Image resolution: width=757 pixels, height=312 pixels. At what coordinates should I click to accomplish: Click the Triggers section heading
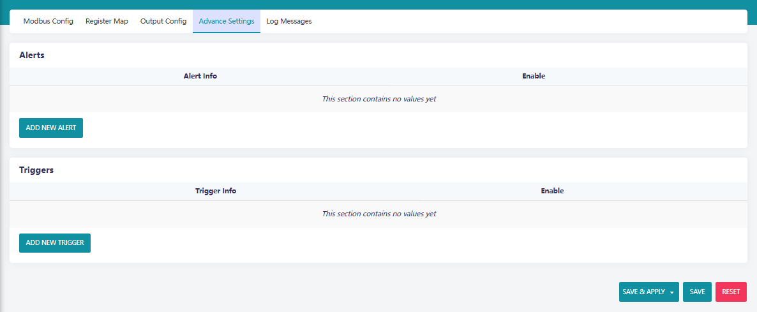tap(36, 170)
